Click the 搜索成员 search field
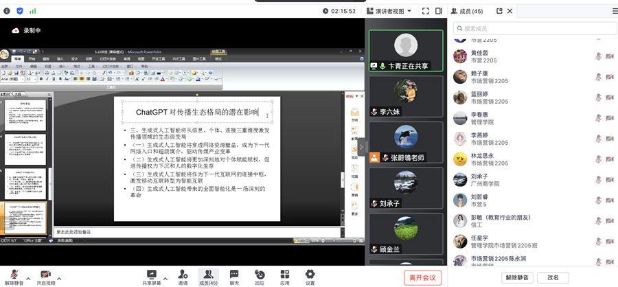Screen dimensions: 618x287 (x=529, y=28)
